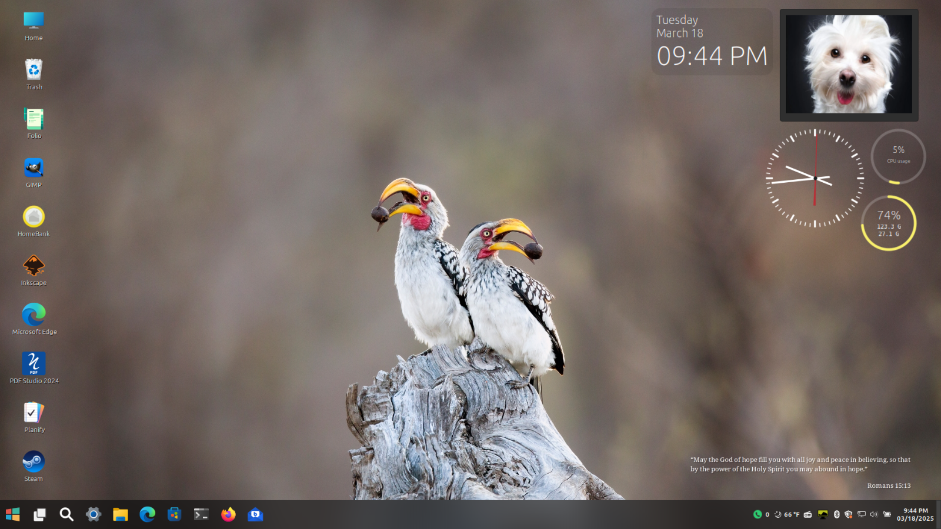The width and height of the screenshot is (941, 529).
Task: Open the terminal from the taskbar
Action: click(x=201, y=515)
